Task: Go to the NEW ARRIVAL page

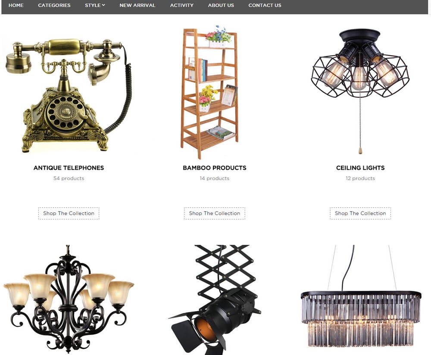Action: [137, 5]
